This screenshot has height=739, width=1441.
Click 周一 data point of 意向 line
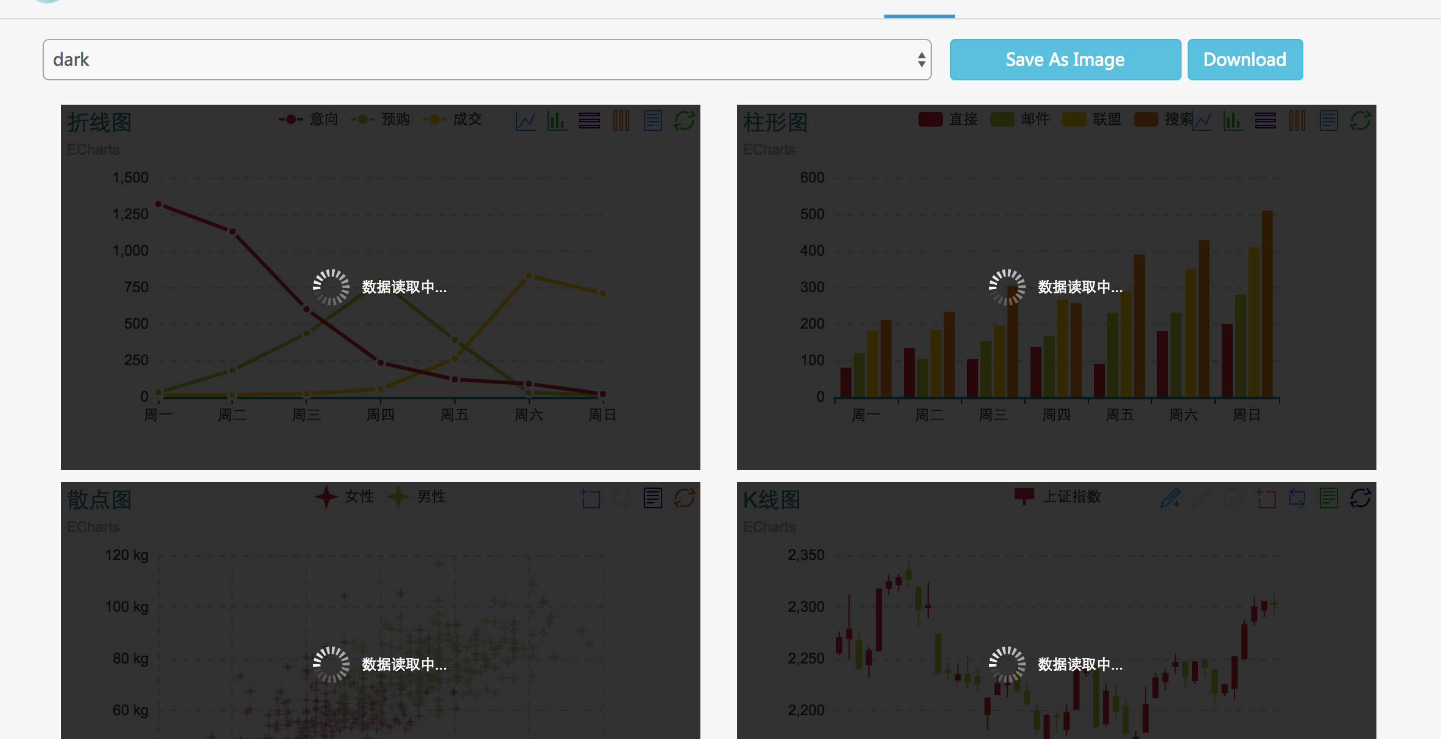coord(158,205)
